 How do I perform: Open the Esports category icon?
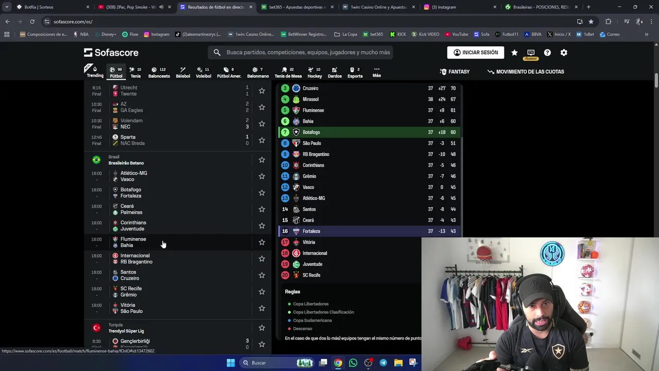coord(355,72)
